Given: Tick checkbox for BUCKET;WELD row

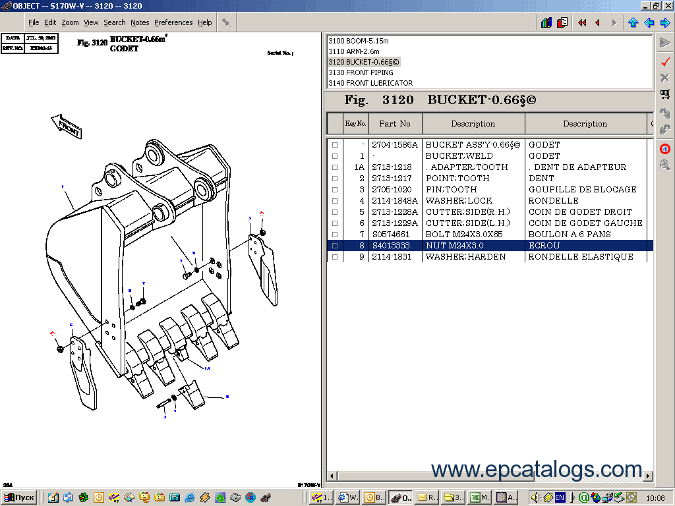Looking at the screenshot, I should pos(334,156).
